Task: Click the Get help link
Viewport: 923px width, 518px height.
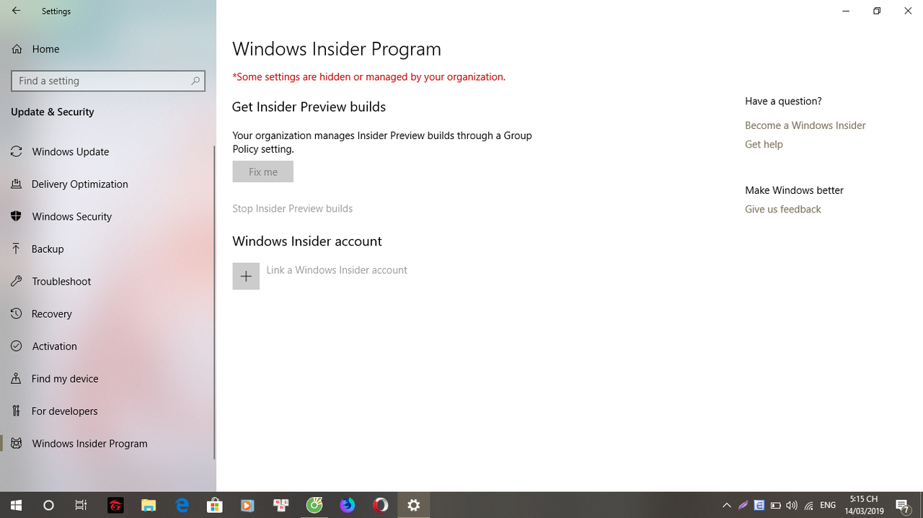Action: (x=764, y=145)
